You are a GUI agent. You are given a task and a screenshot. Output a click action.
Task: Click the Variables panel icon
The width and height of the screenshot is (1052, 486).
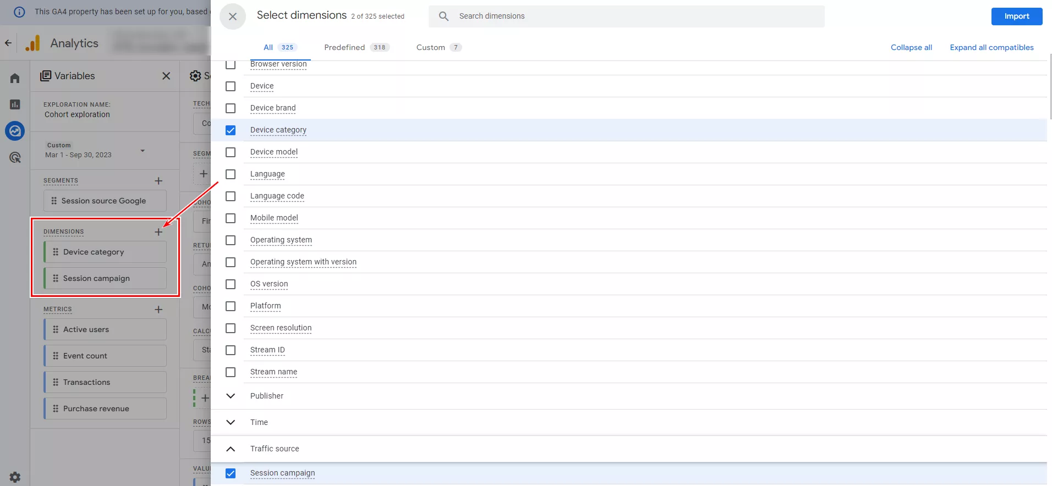click(x=46, y=76)
